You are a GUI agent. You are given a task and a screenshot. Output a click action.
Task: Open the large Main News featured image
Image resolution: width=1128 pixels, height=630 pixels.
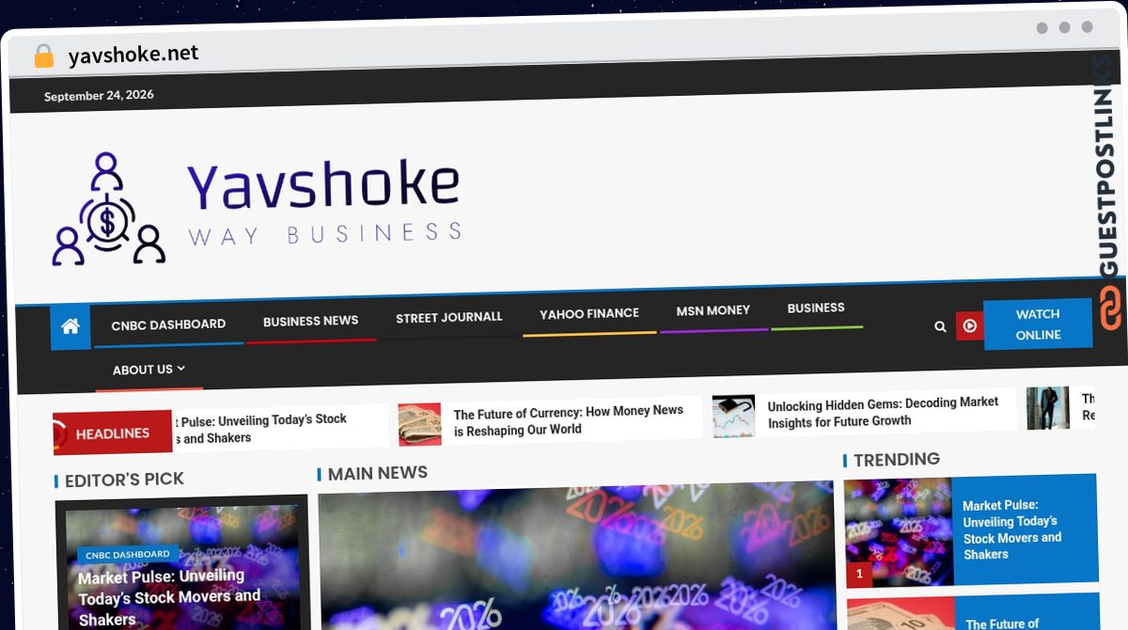pyautogui.click(x=575, y=557)
